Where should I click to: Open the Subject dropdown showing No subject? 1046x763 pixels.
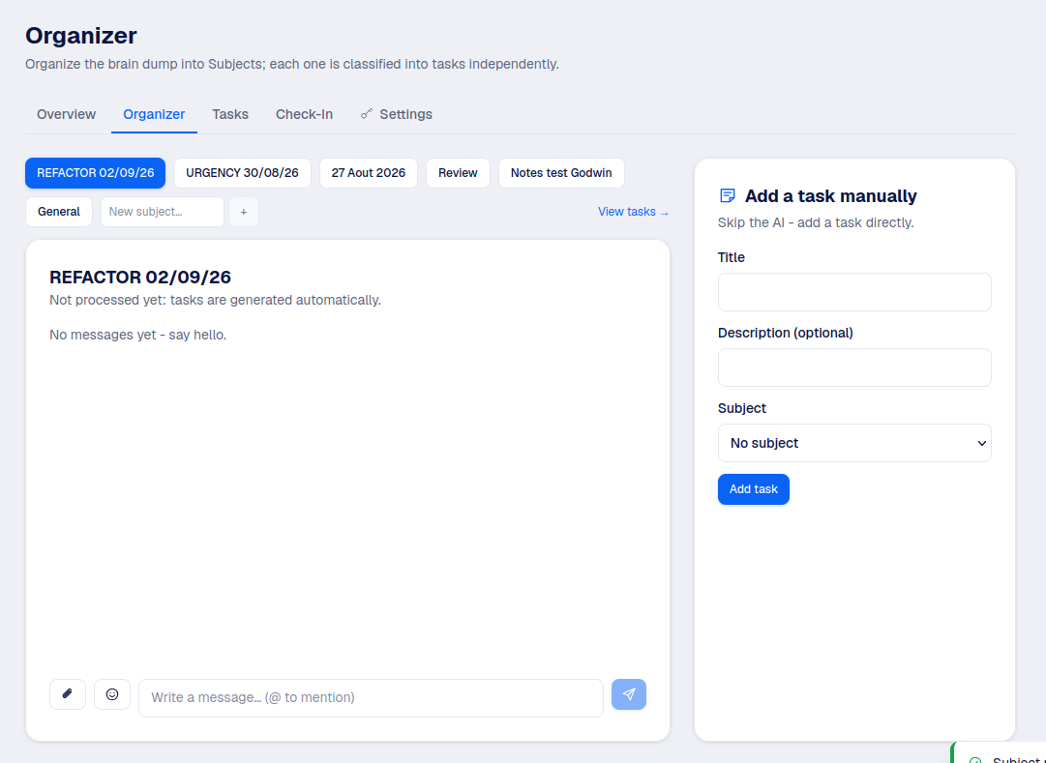(x=853, y=443)
